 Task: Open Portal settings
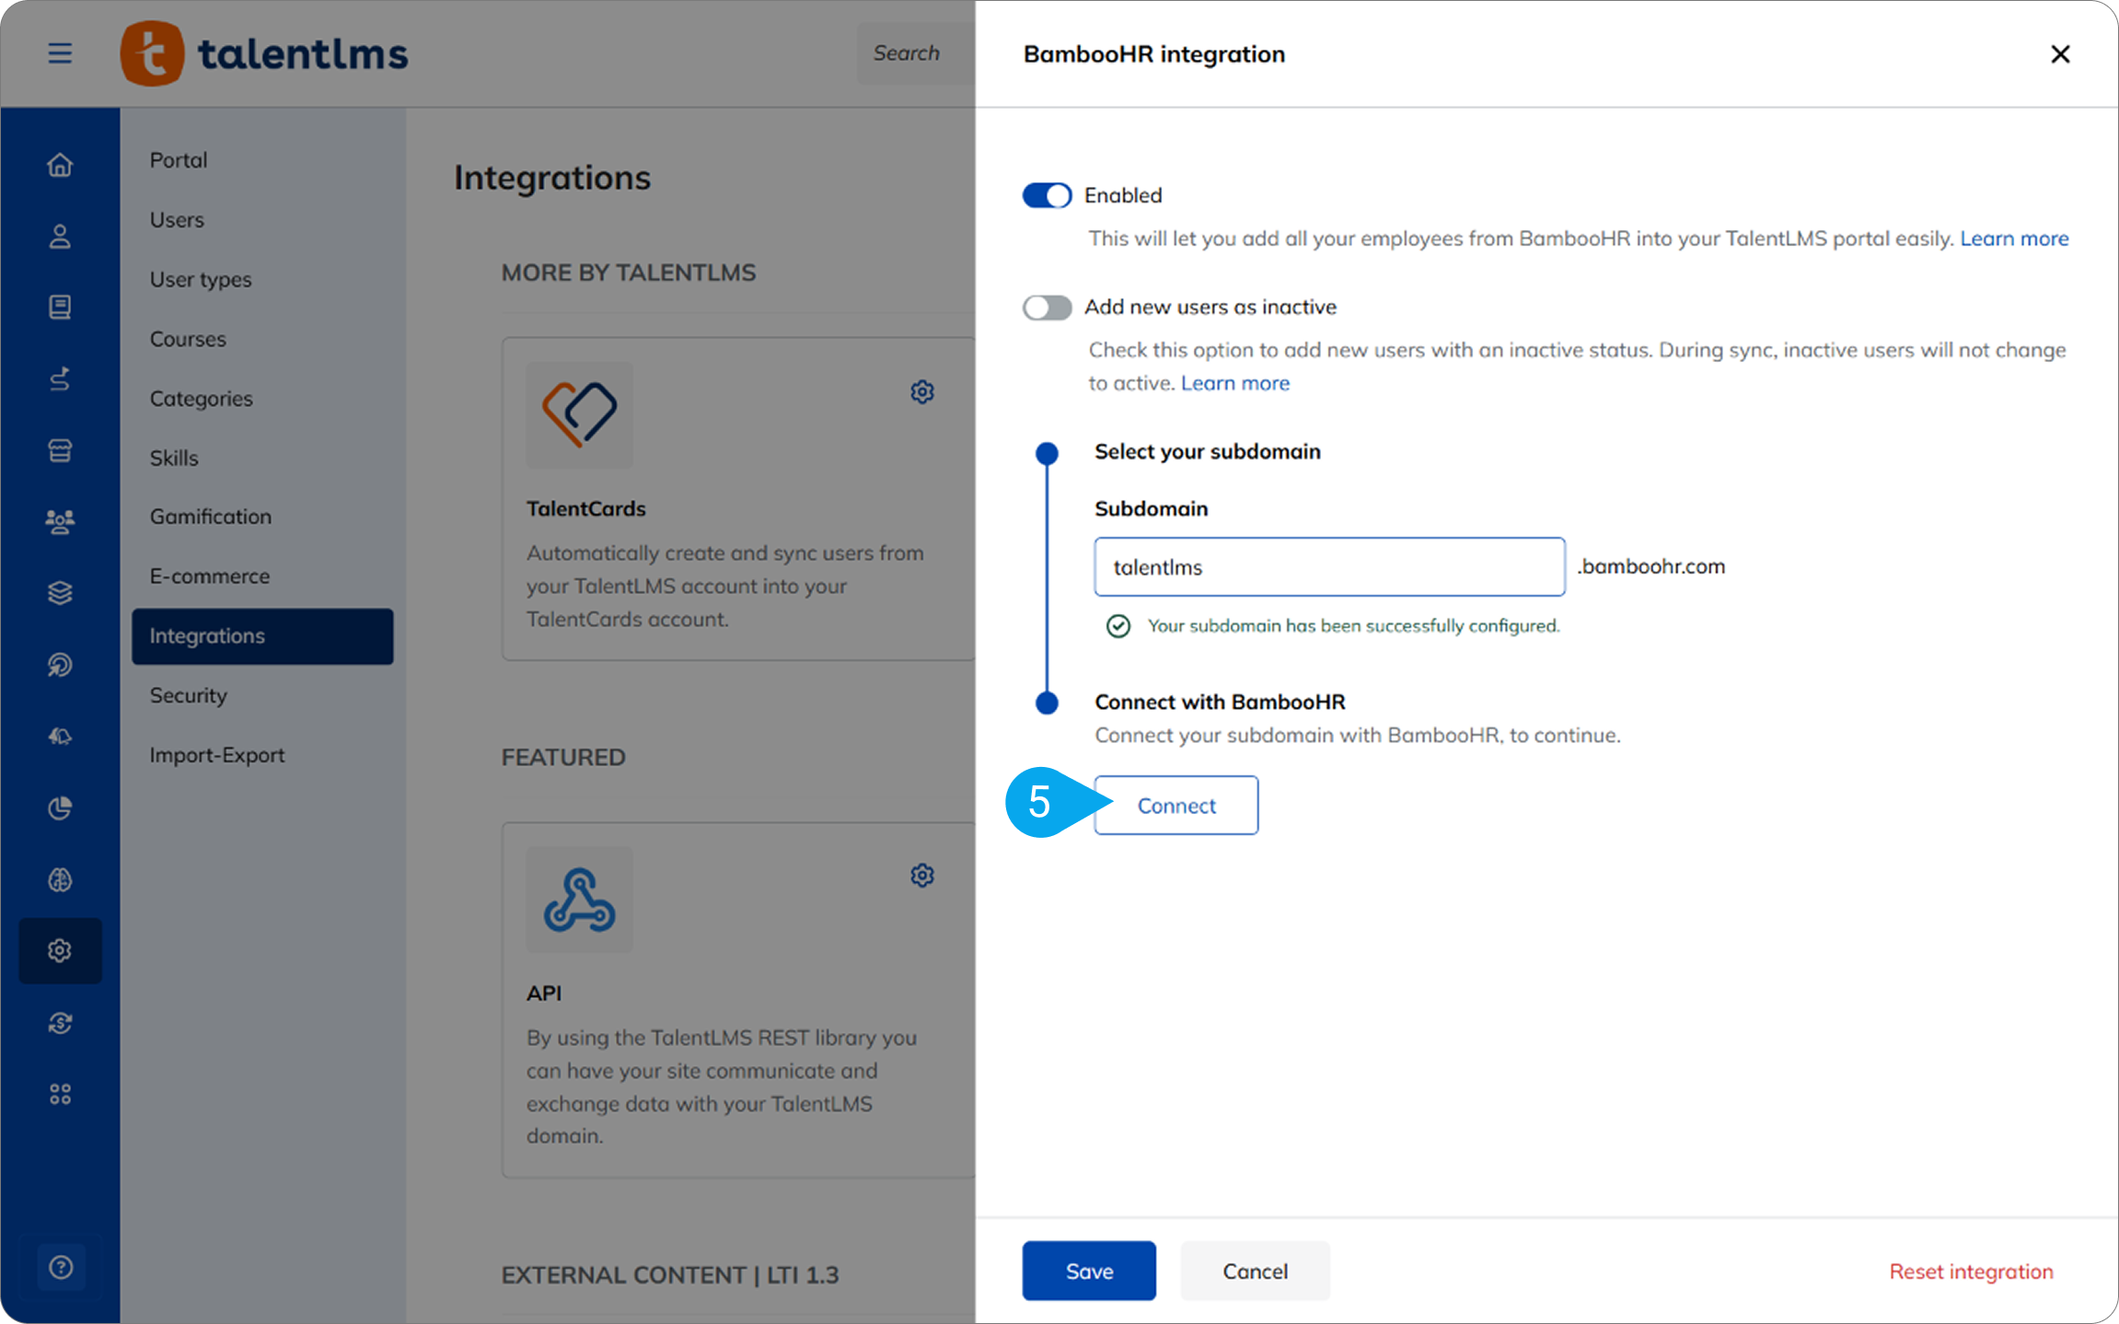click(179, 160)
